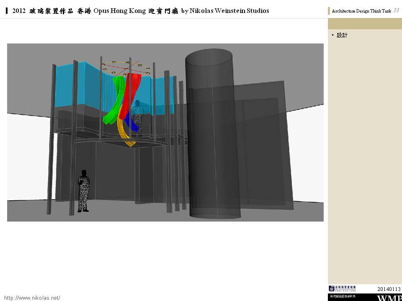This screenshot has height=301, width=402.
Task: Click the white WMP text
Action: click(389, 298)
